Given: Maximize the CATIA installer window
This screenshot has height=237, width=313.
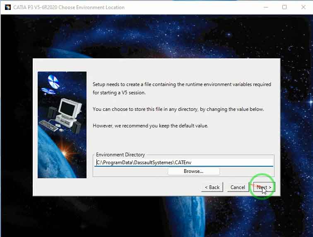Looking at the screenshot, I should (x=284, y=7).
